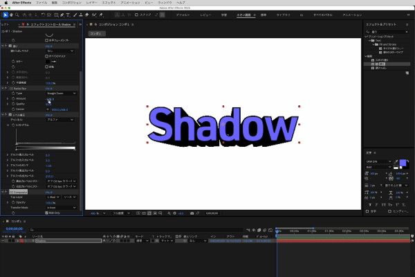Collapse the CC Radial Blur effect
Image resolution: width=415 pixels, height=277 pixels.
point(3,88)
